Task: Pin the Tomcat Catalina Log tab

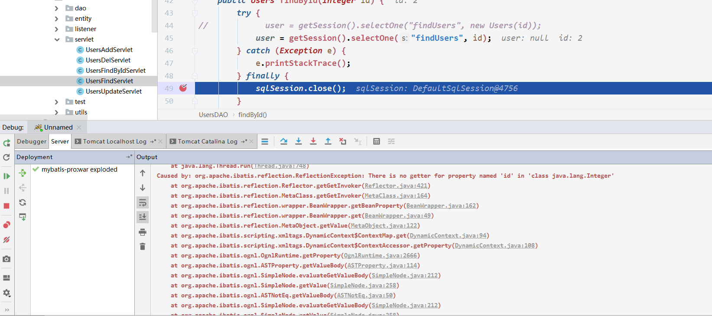Action: click(244, 141)
